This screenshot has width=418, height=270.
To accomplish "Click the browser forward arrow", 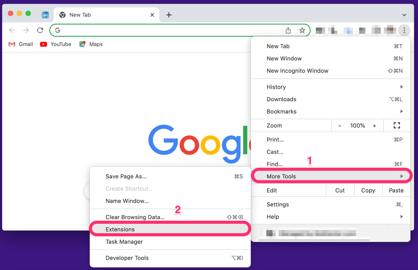I will (x=26, y=30).
